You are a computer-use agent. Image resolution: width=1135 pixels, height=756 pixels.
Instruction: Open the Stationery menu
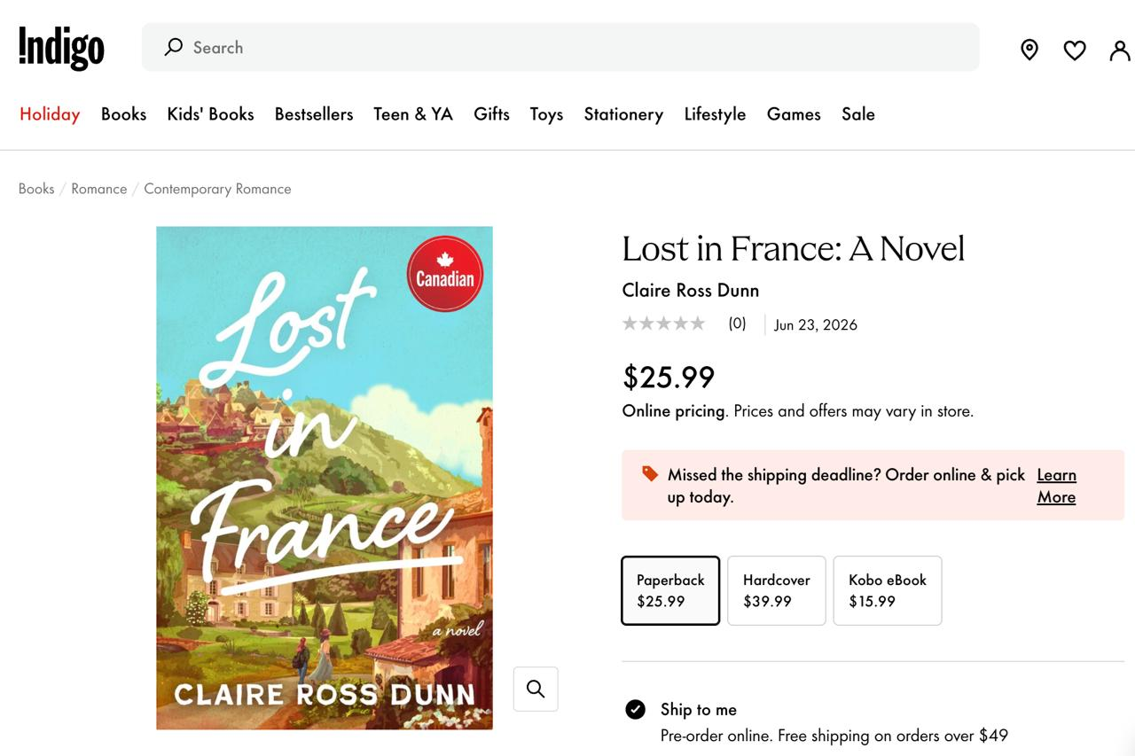(x=623, y=114)
